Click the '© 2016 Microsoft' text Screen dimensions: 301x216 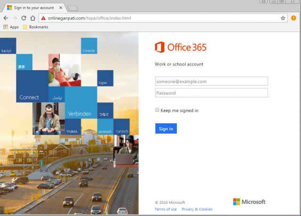170,202
